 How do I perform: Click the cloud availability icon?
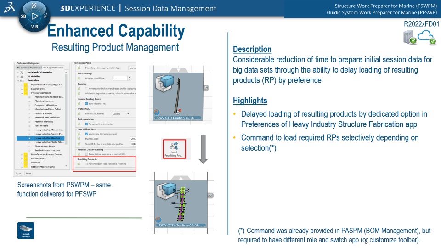click(427, 37)
